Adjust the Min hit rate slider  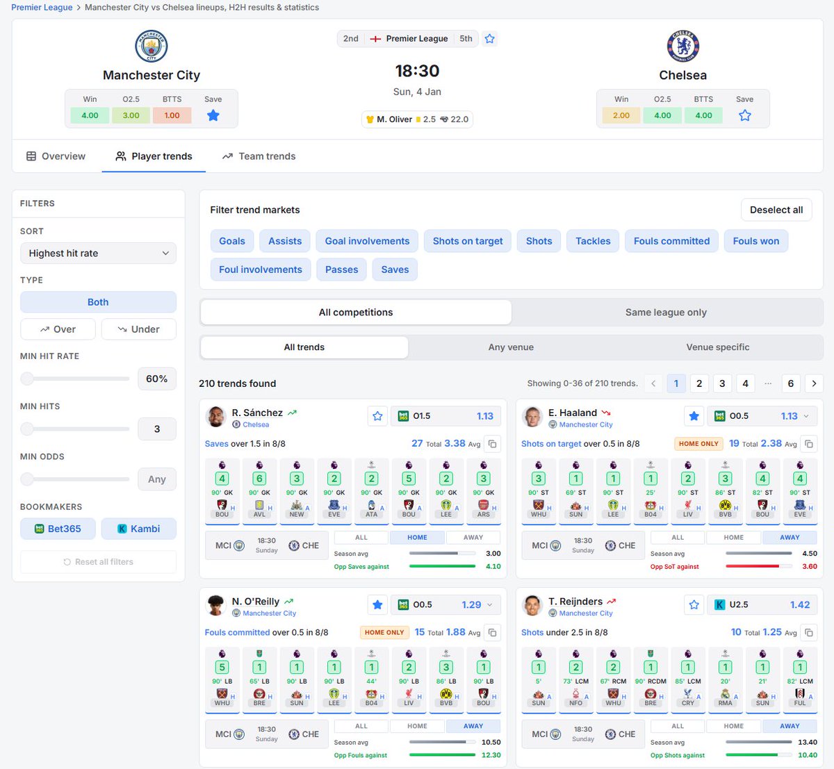[75, 379]
